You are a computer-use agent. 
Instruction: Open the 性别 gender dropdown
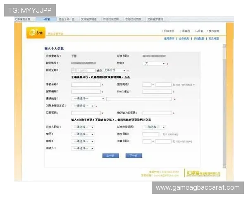pos(154,63)
